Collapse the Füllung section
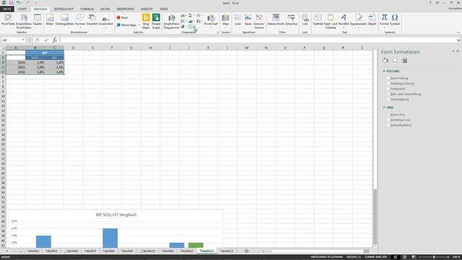462x260 pixels. [384, 71]
